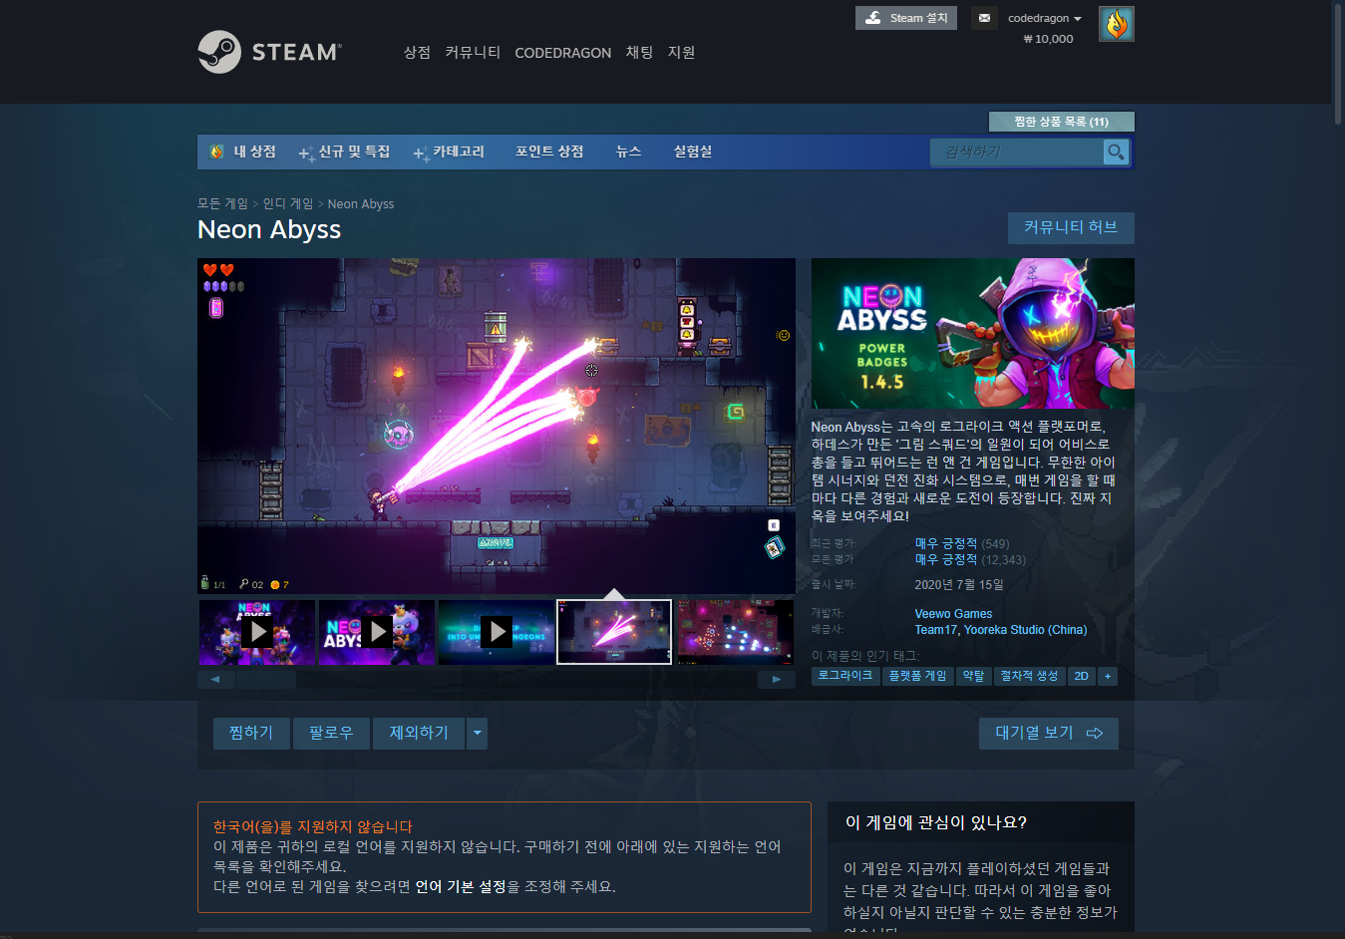Open the 커뮤니티 허브 button
The height and width of the screenshot is (939, 1345).
[1071, 227]
